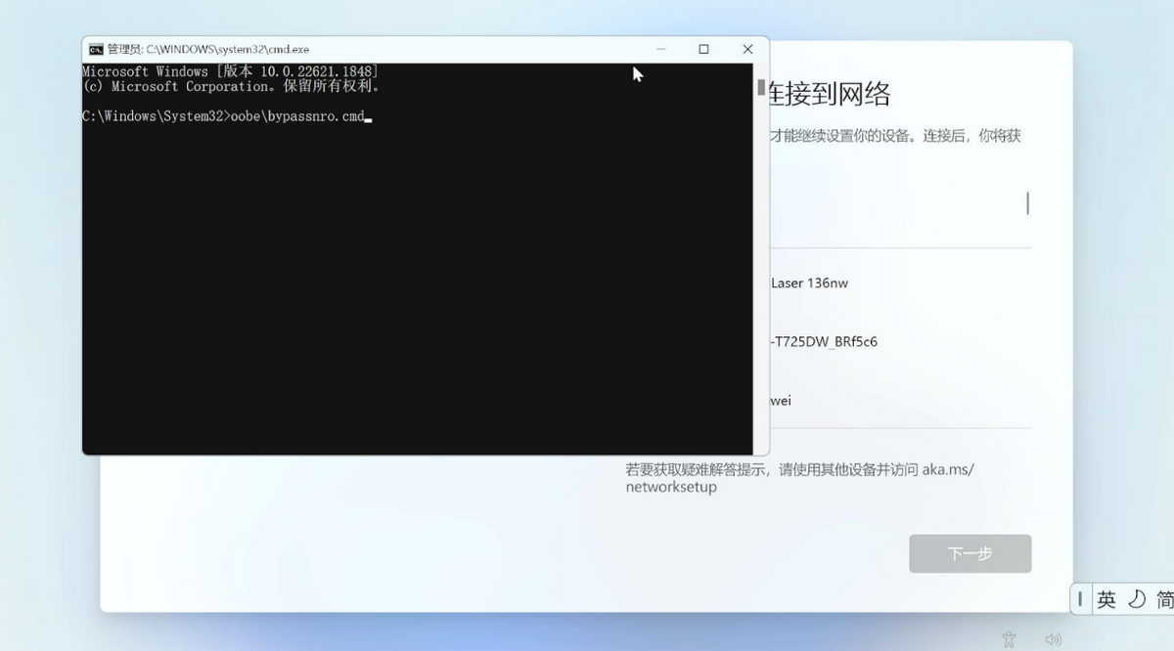Click the 简 simplified Chinese IME indicator
Viewport: 1174px width, 651px height.
click(1164, 599)
